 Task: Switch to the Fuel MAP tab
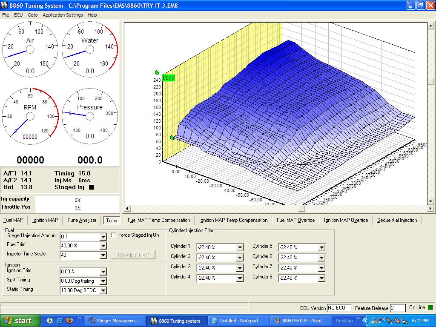pos(13,220)
